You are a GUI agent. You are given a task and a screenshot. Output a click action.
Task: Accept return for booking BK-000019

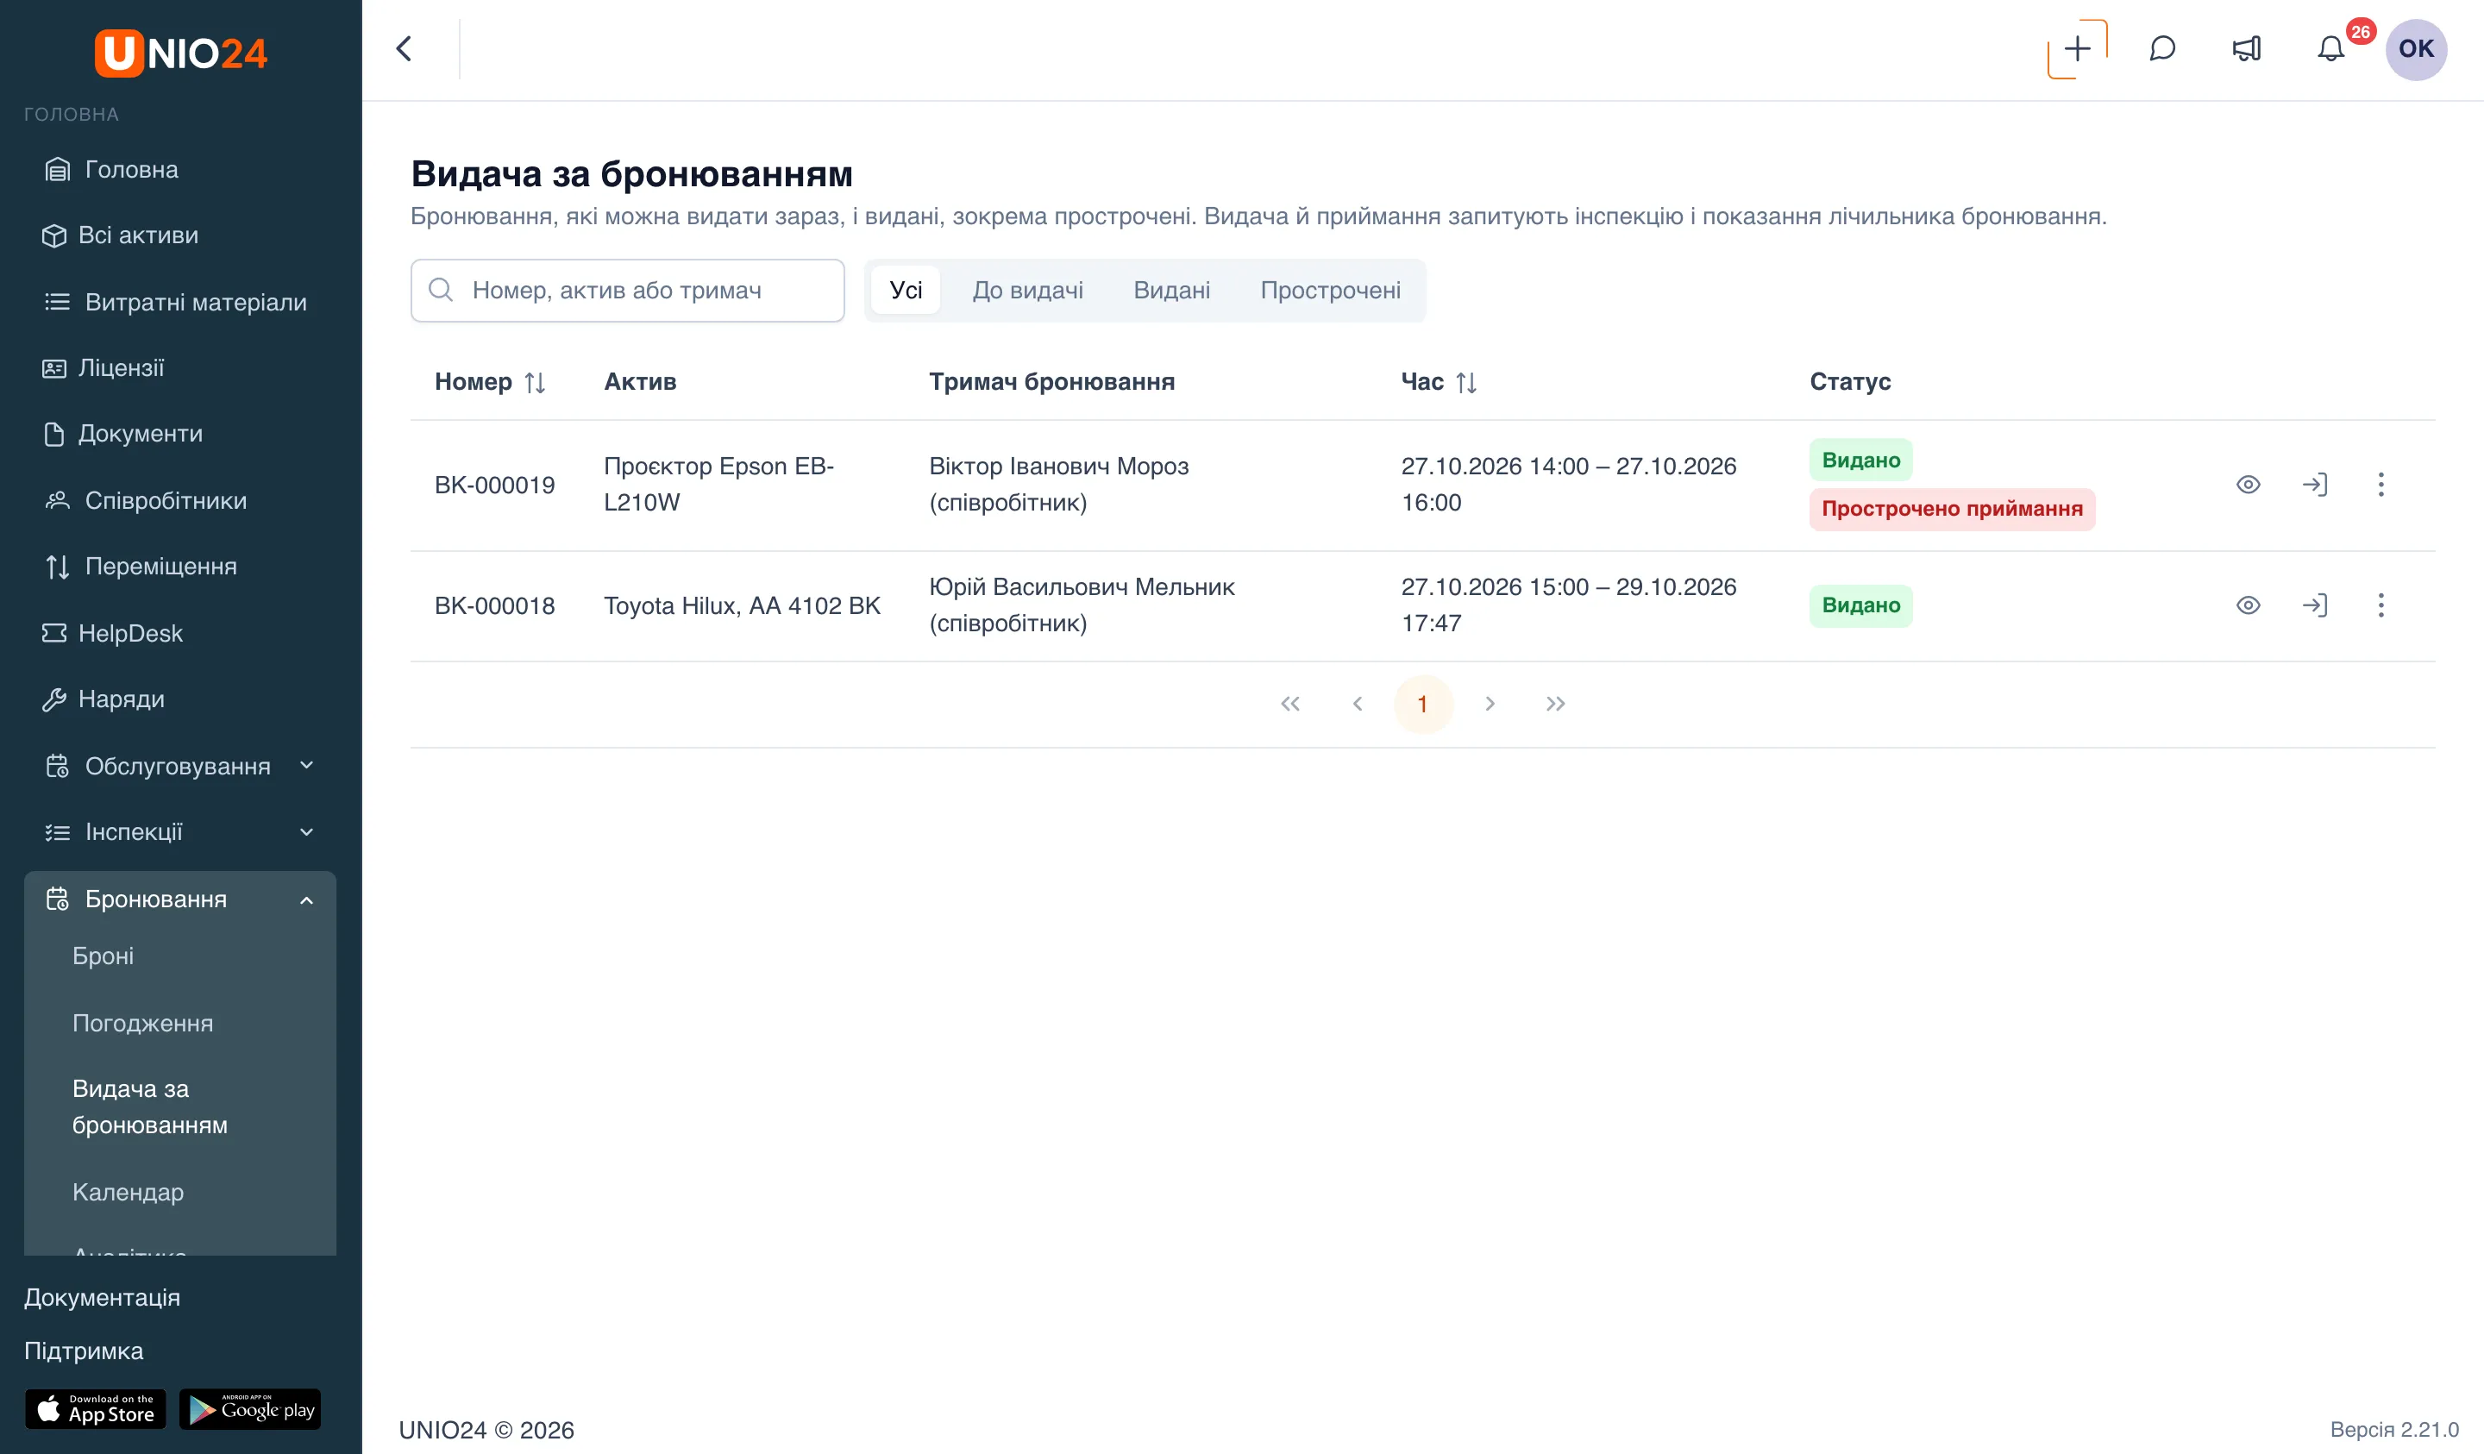[2314, 484]
